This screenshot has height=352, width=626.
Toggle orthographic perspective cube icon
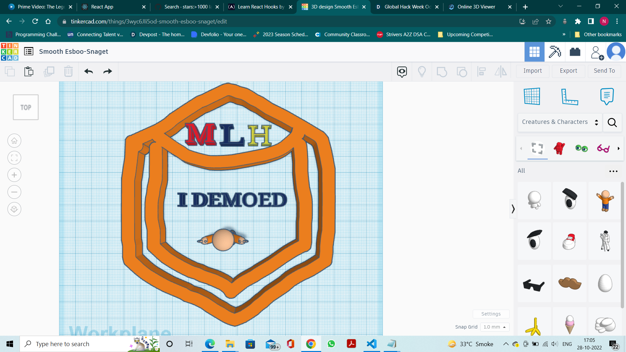14,209
